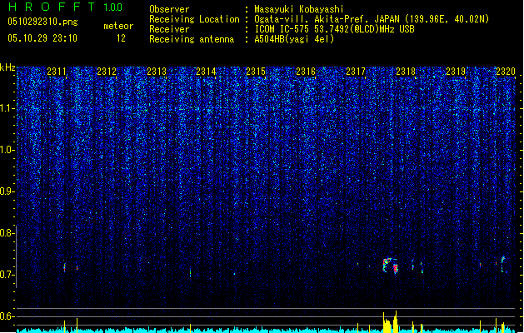Click the 2320 time marker
This screenshot has width=524, height=333.
pyautogui.click(x=506, y=72)
